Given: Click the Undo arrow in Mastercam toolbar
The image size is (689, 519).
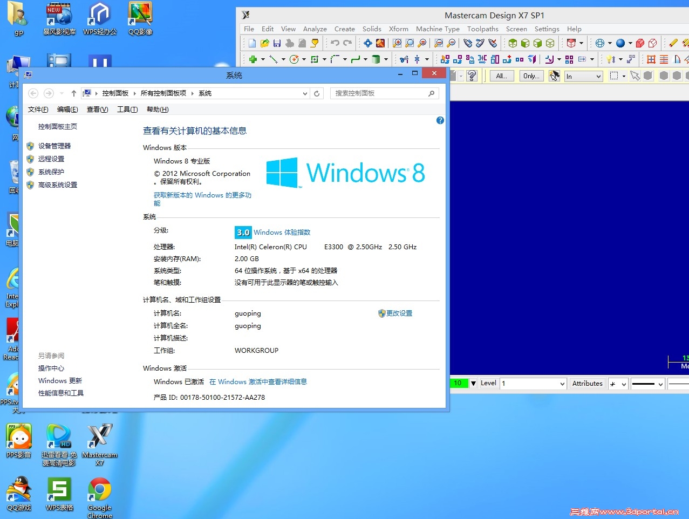Looking at the screenshot, I should 335,43.
